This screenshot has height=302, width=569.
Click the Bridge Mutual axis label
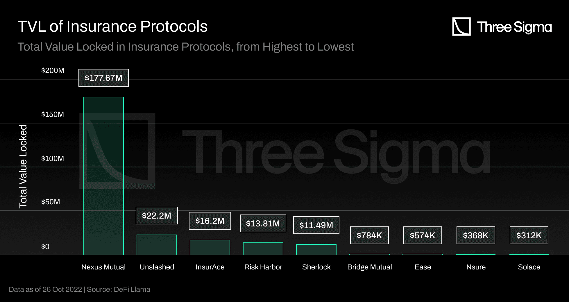(369, 267)
